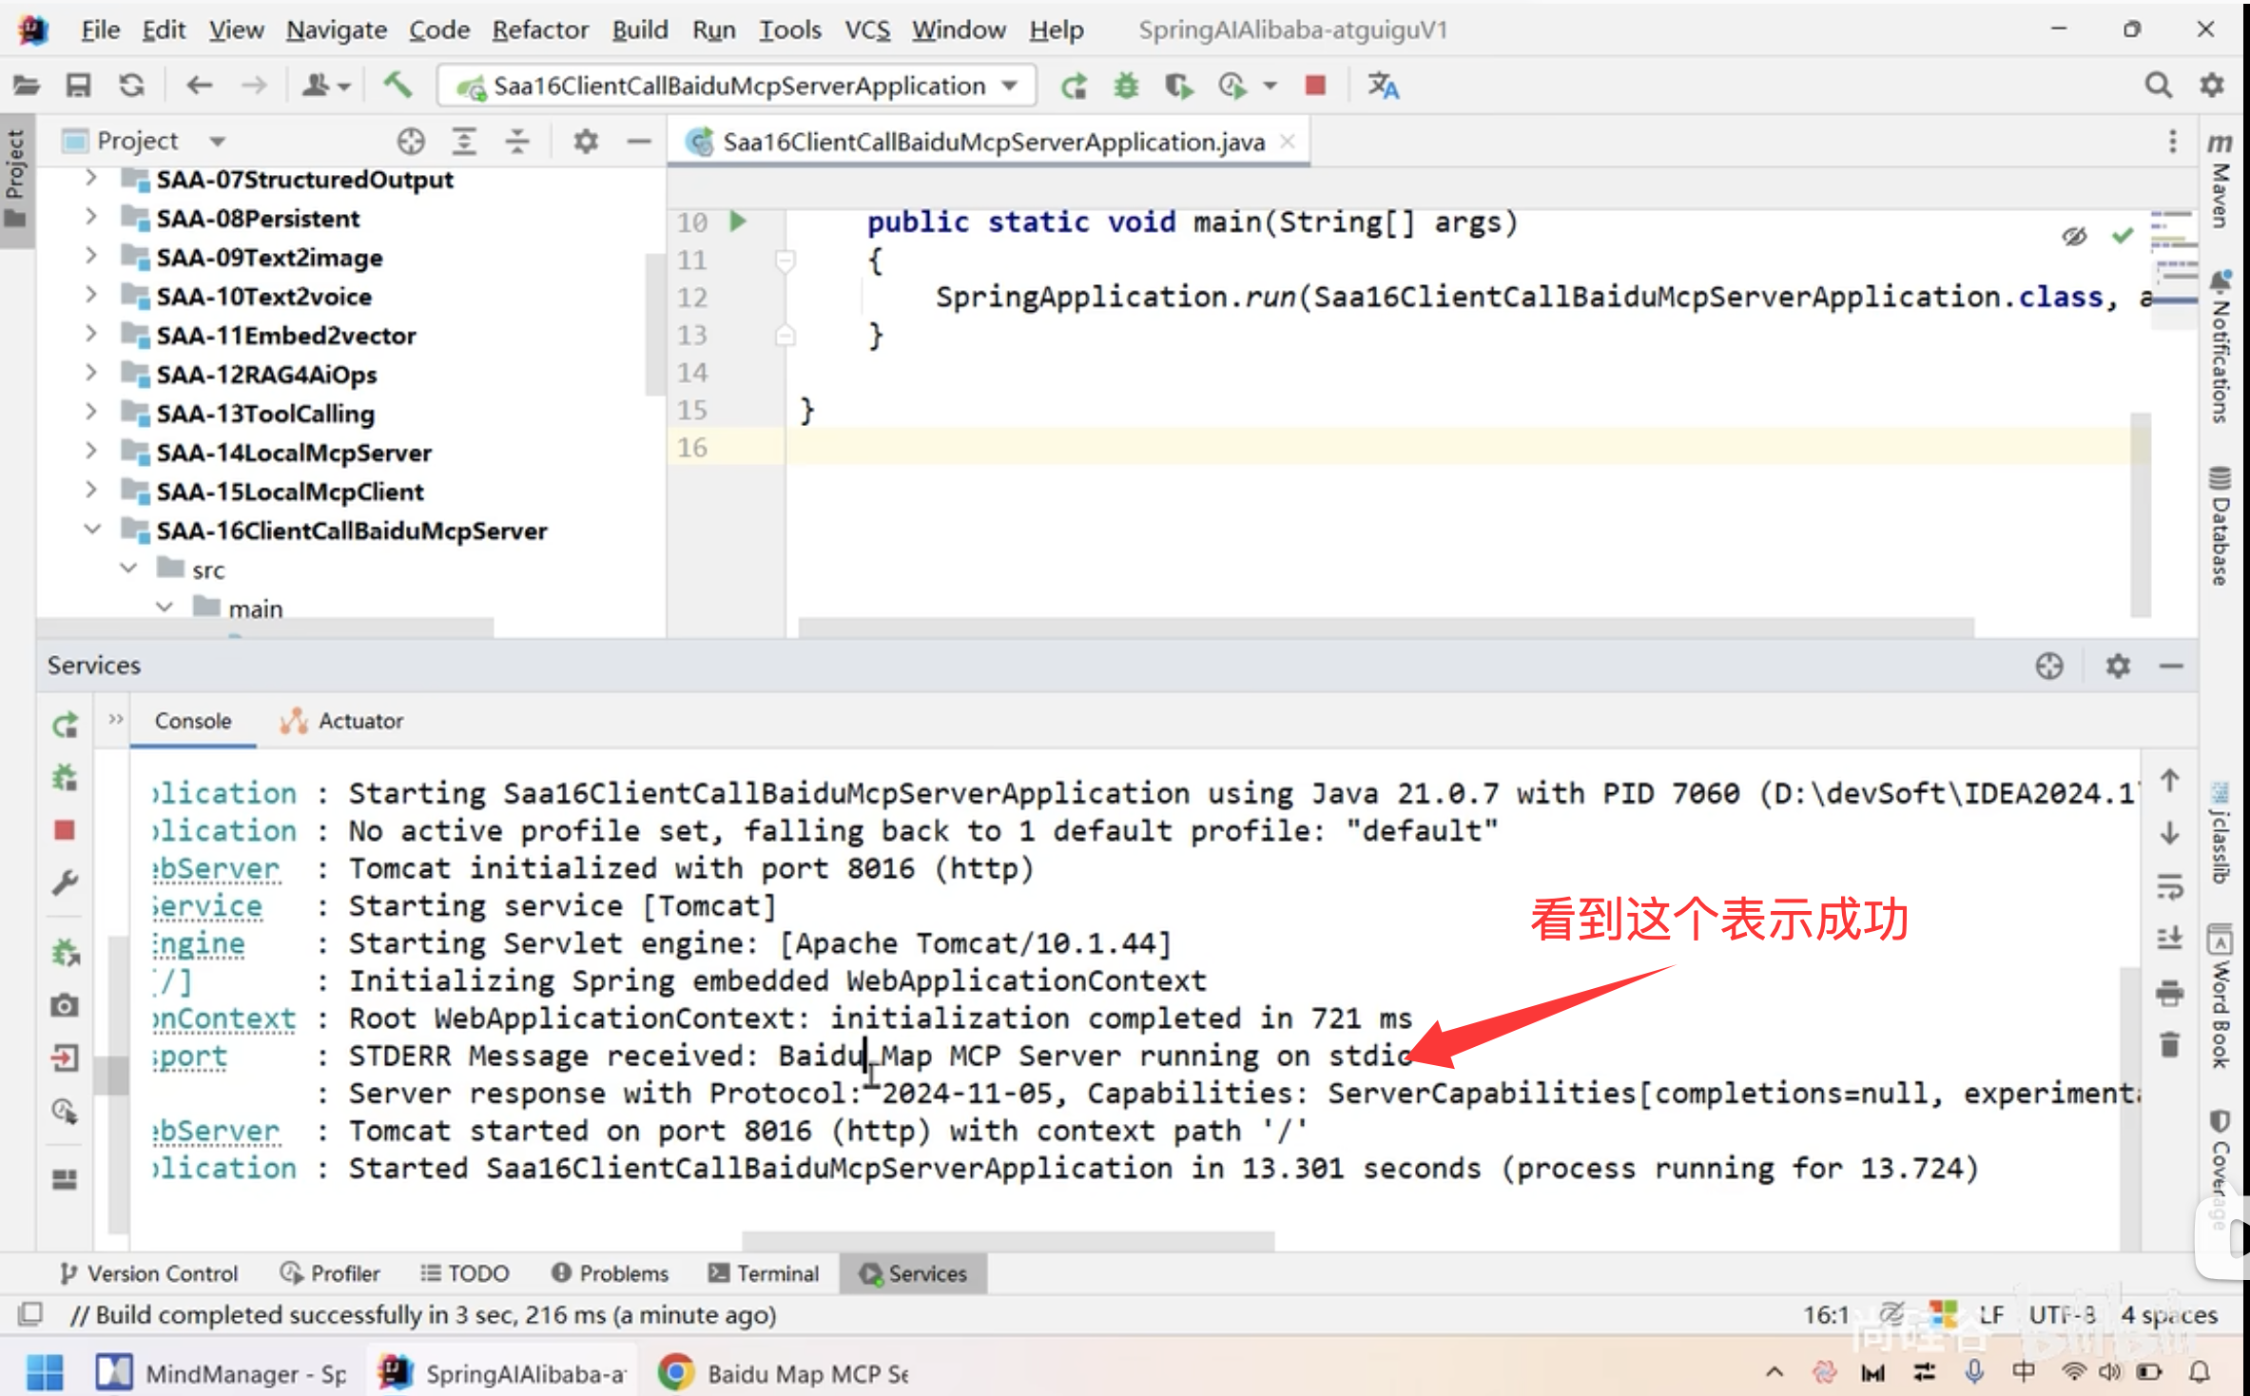Click the Build project hammer icon
The image size is (2250, 1396).
(x=398, y=86)
